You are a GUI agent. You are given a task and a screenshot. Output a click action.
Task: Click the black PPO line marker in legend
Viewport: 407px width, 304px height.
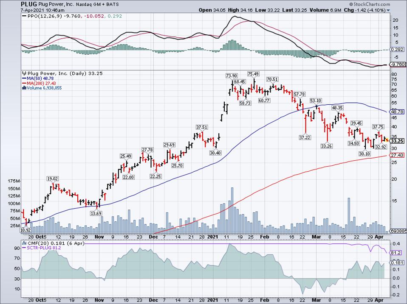click(24, 16)
